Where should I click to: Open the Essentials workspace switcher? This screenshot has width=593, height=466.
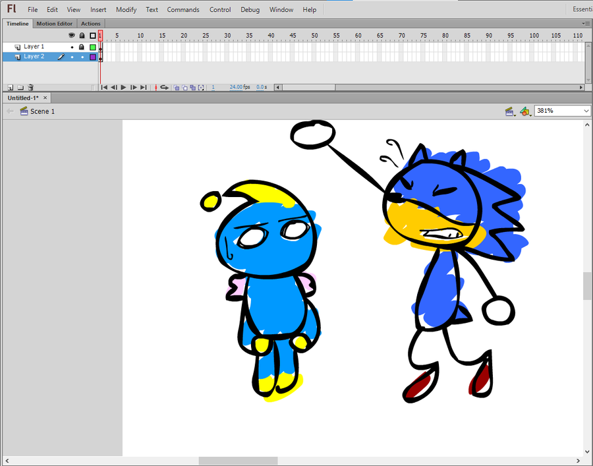click(582, 9)
